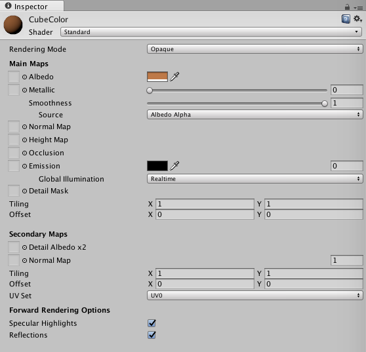The height and width of the screenshot is (352, 366).
Task: Disable the Reflections checkbox
Action: coord(152,335)
